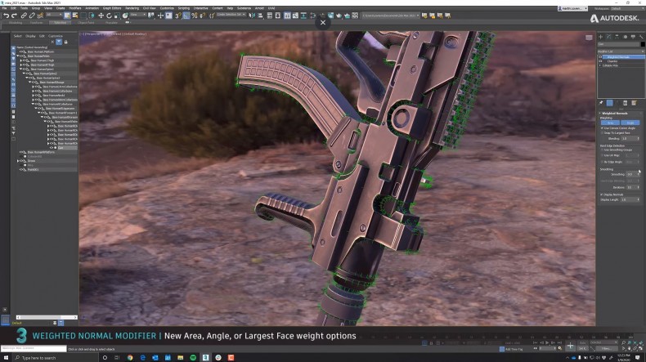The height and width of the screenshot is (362, 646).
Task: Collapse the Weighted Normals rollout
Action: pyautogui.click(x=613, y=113)
